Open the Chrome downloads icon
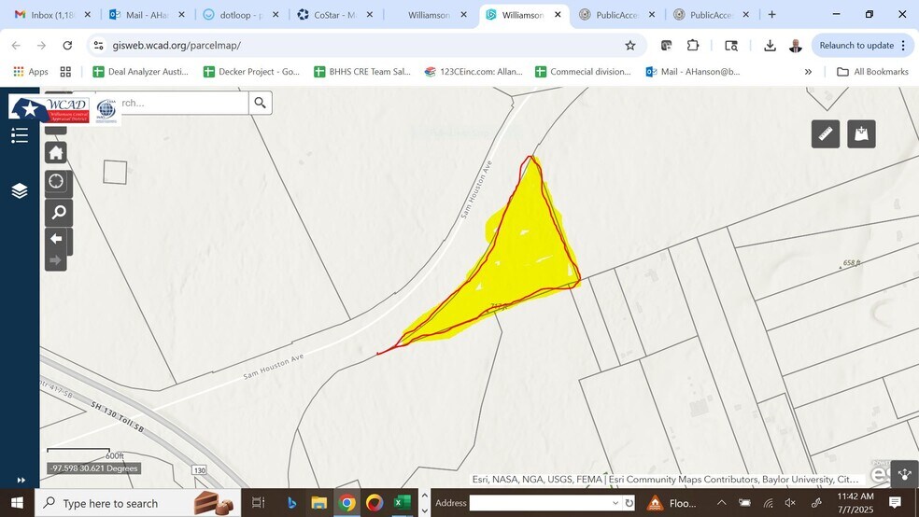The width and height of the screenshot is (919, 517). 771,45
